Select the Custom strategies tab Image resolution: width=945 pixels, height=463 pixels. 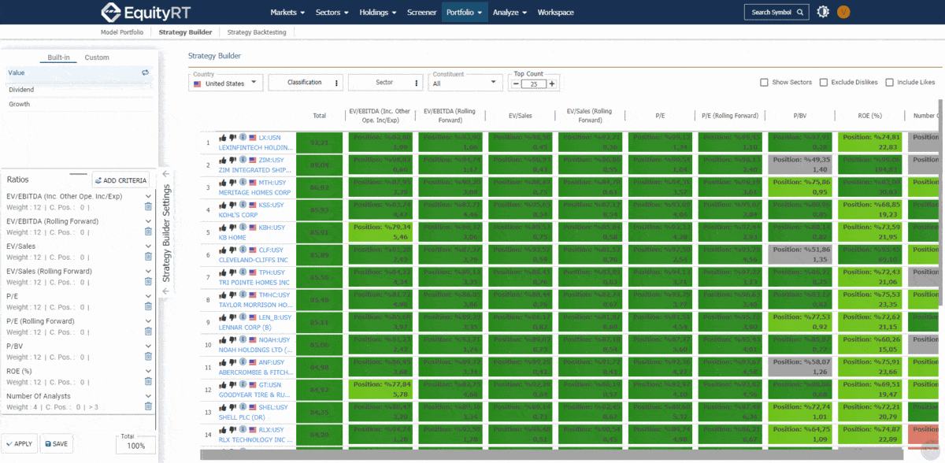(97, 57)
